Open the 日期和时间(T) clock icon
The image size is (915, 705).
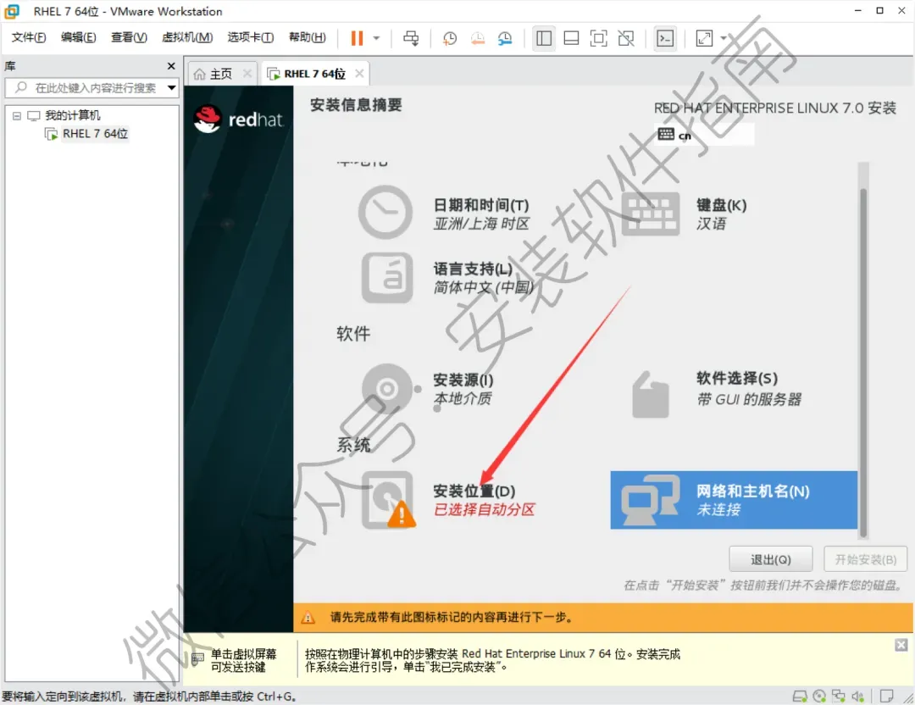coord(385,213)
